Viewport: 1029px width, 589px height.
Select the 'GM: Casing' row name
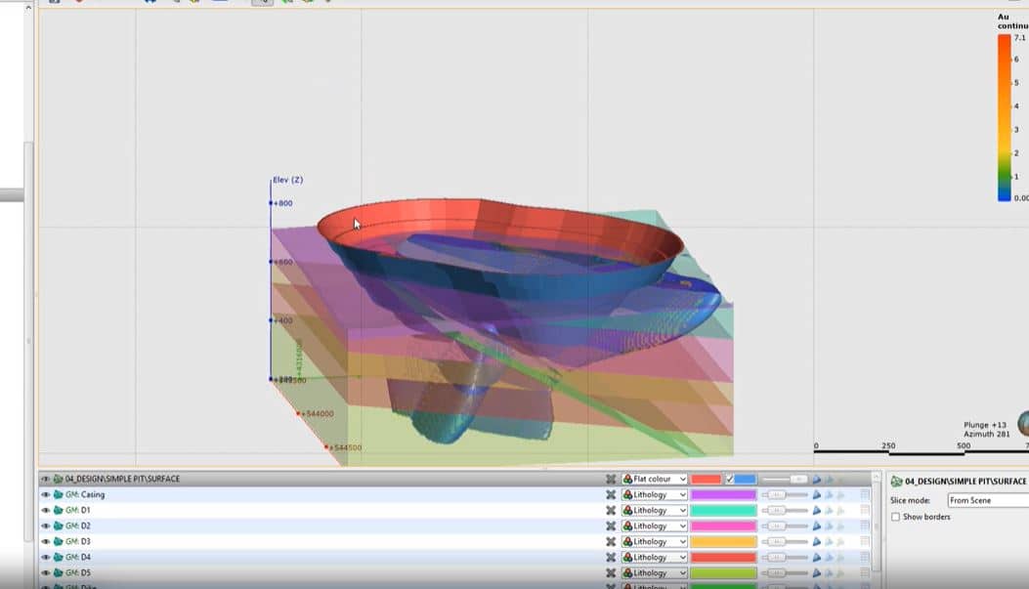click(x=85, y=495)
